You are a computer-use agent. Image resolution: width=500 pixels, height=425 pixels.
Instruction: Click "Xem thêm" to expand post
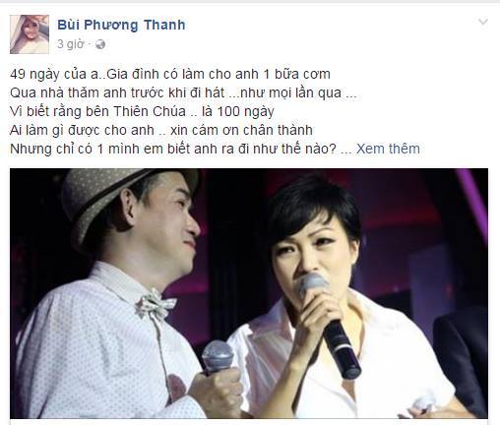click(388, 149)
